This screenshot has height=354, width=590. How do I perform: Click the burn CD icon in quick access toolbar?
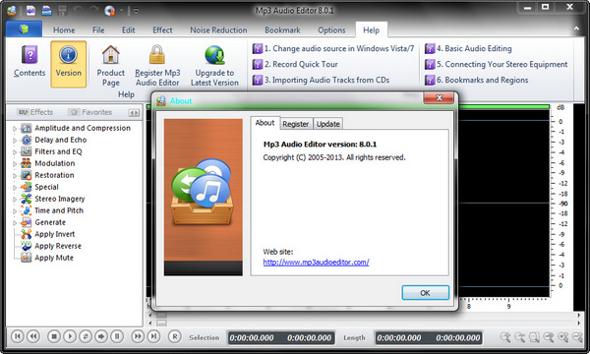click(x=109, y=11)
